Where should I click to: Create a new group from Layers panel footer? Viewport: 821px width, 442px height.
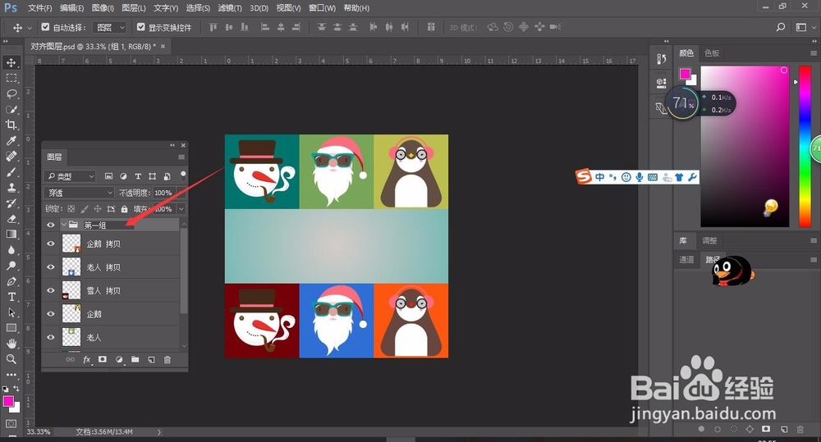pyautogui.click(x=135, y=360)
